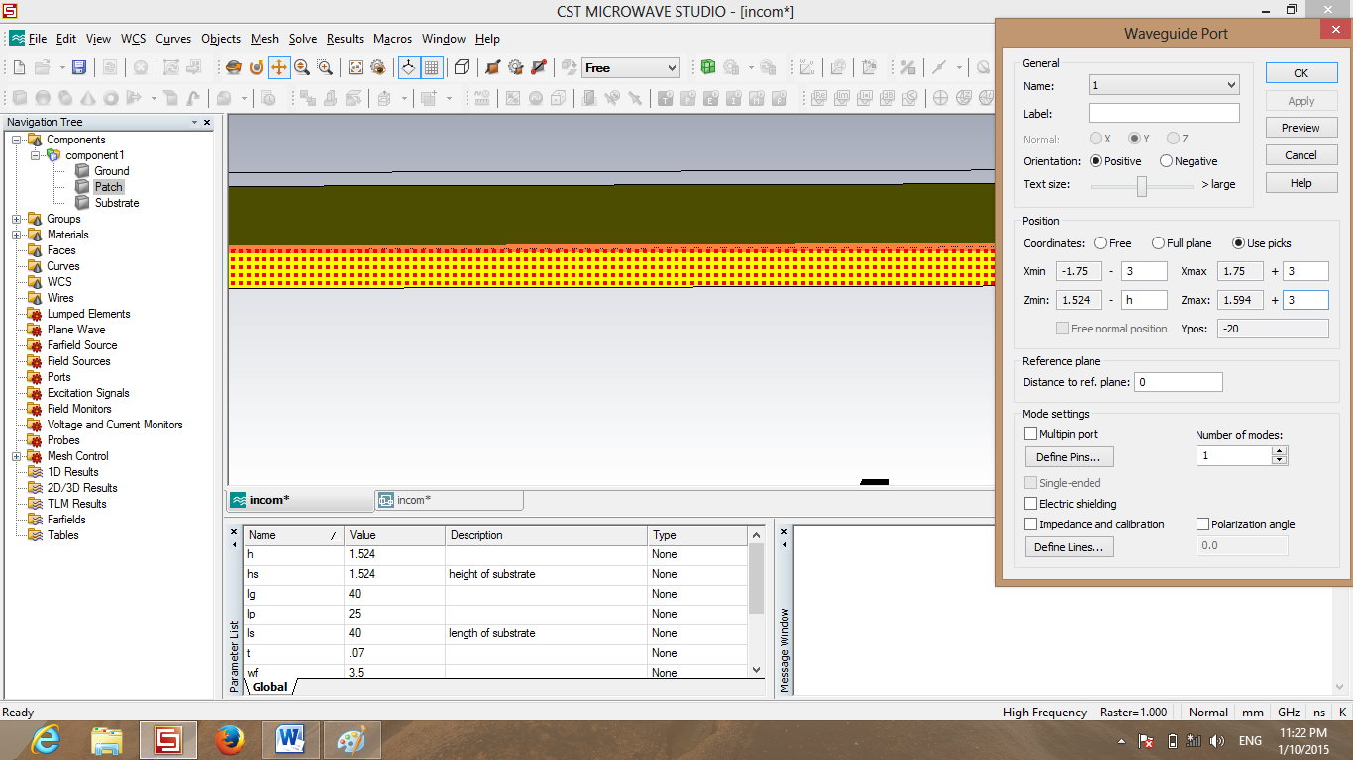Collapse the Components tree node
The height and width of the screenshot is (760, 1353).
coord(17,140)
